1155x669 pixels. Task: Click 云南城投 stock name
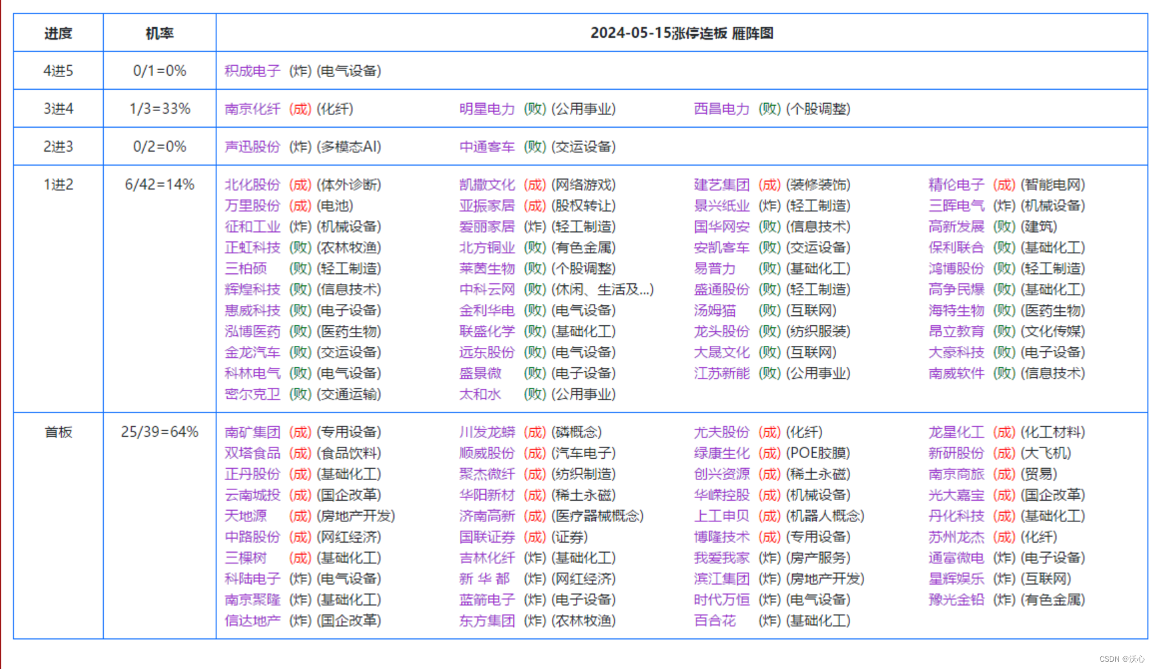(252, 495)
